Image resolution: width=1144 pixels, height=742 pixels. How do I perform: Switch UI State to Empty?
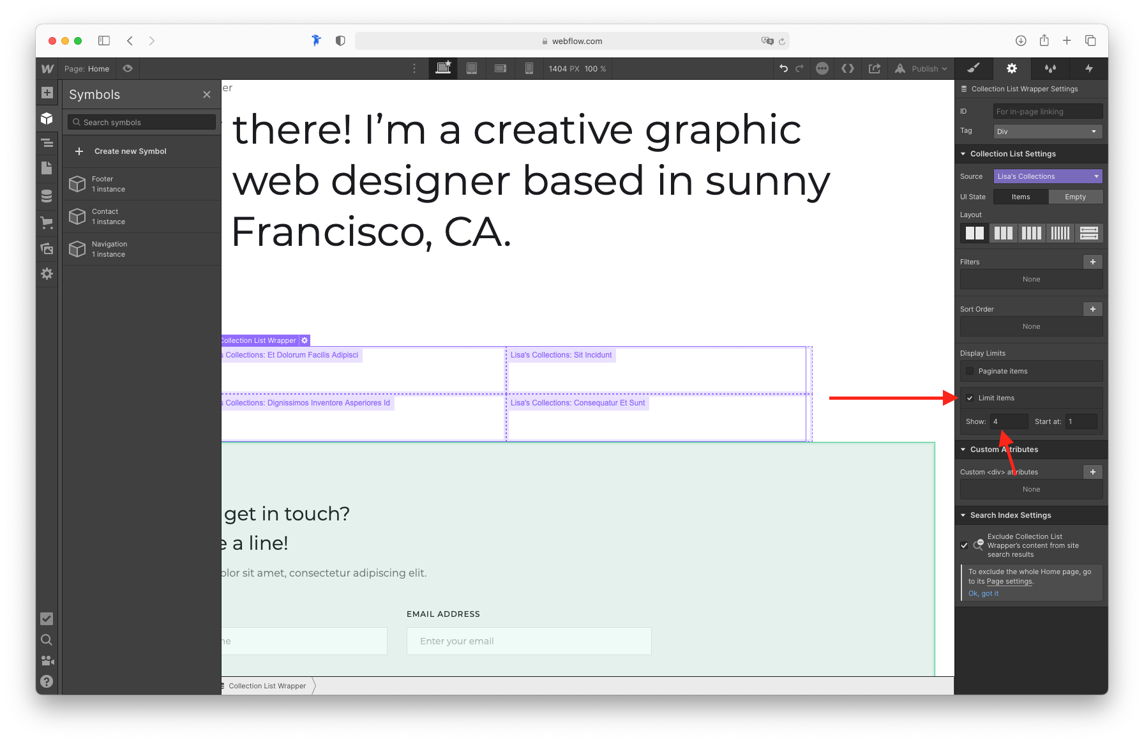pyautogui.click(x=1076, y=197)
